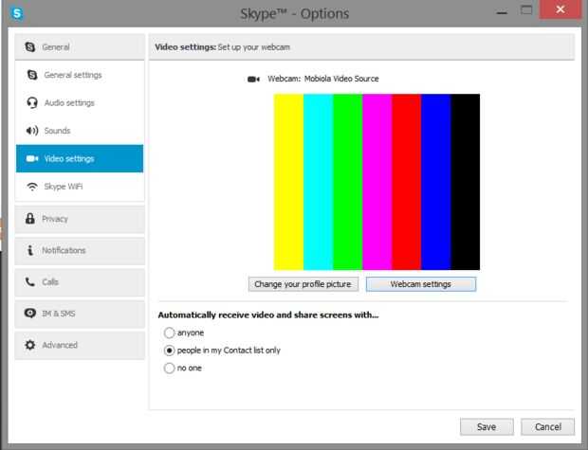Viewport: 588px width, 450px height.
Task: Cancel the options dialog
Action: (548, 426)
